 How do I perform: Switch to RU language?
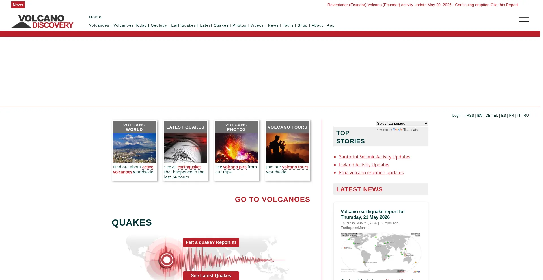(526, 116)
